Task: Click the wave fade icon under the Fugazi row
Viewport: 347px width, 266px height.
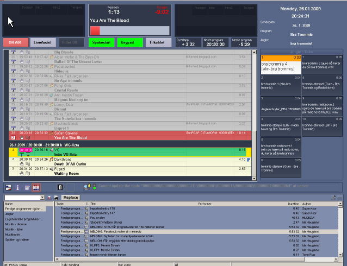Action: (x=28, y=174)
